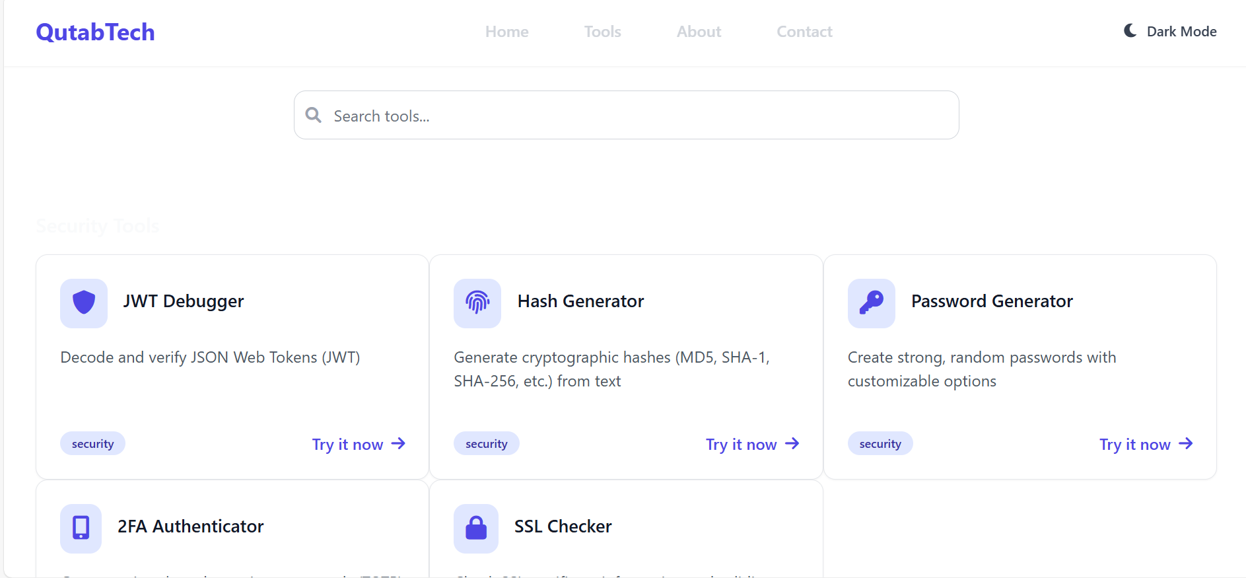Click the Password Generator key icon
The image size is (1246, 578).
[x=871, y=303]
